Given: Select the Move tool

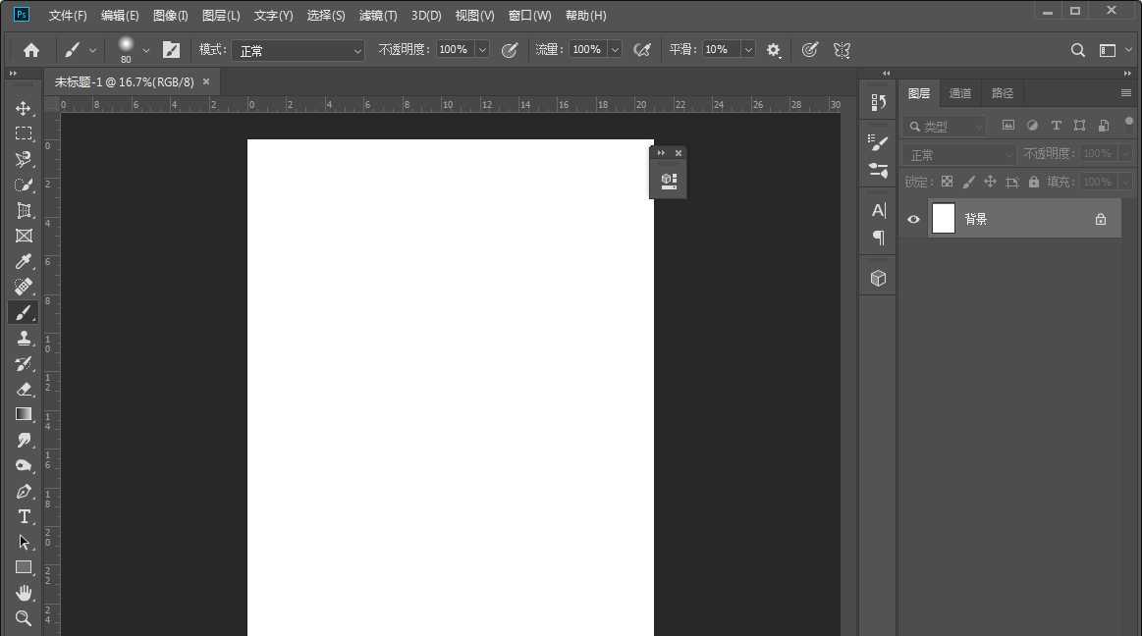Looking at the screenshot, I should [x=24, y=108].
